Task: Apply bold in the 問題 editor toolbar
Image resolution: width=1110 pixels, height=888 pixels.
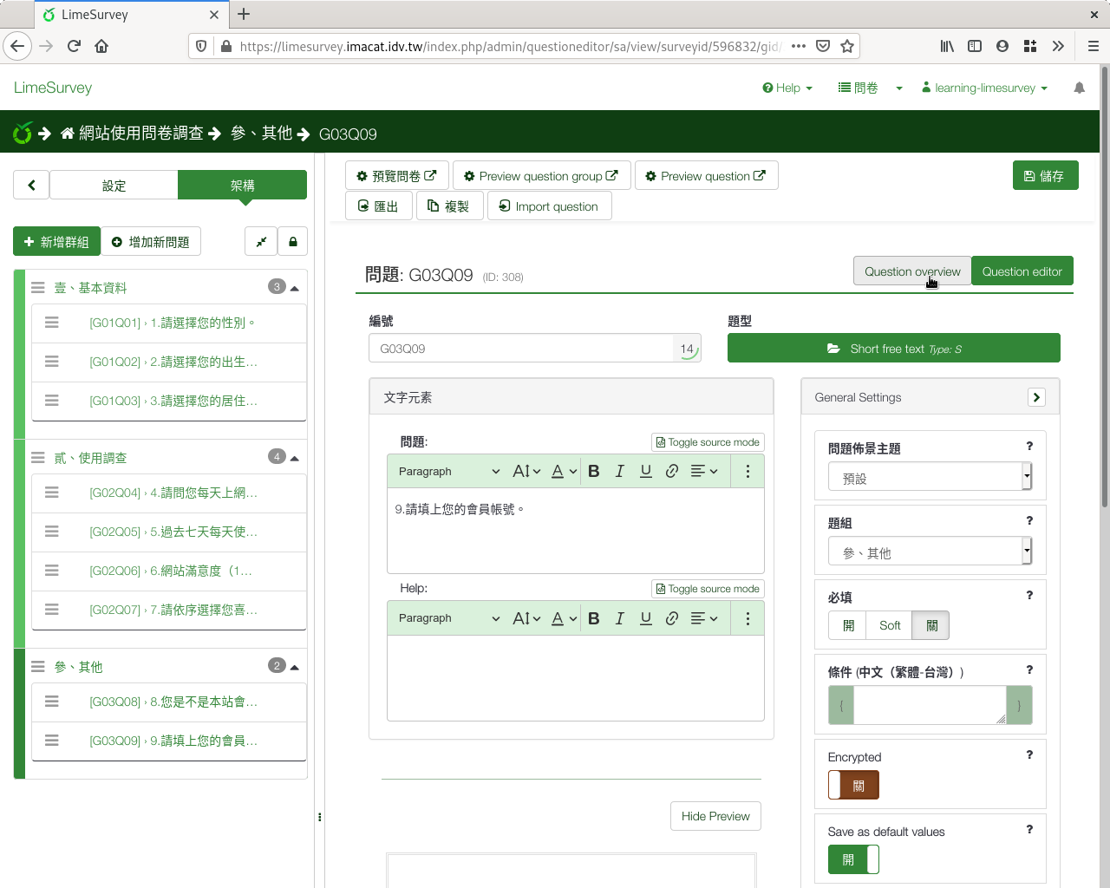Action: 594,471
